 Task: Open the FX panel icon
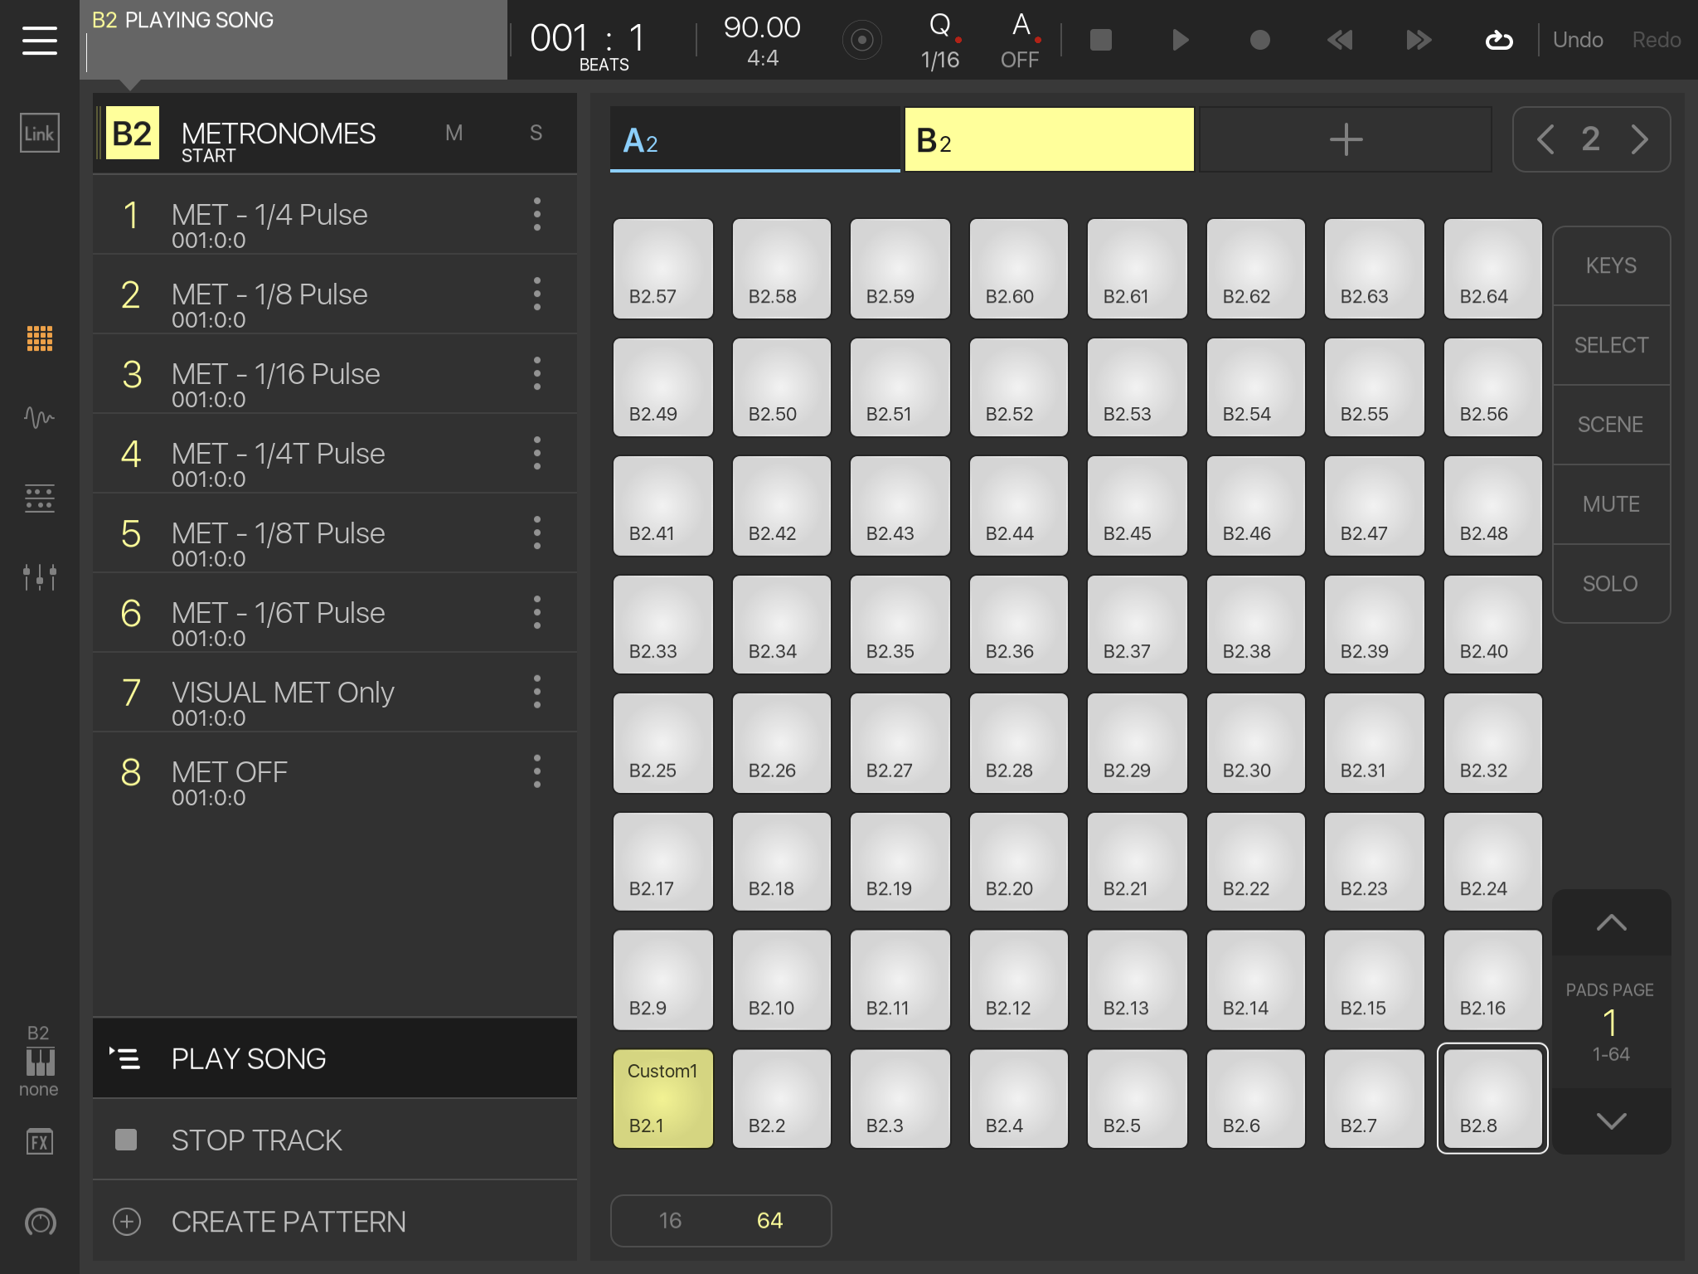pyautogui.click(x=39, y=1142)
